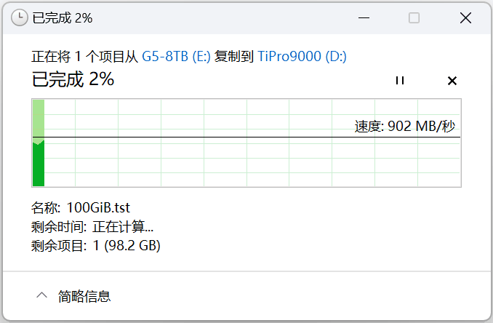Click the file name 100GiB.tst

click(98, 208)
